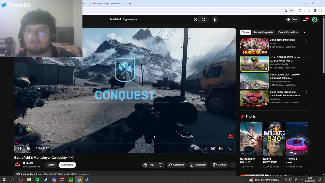Share the video via Compartir
The image size is (325, 183).
click(176, 165)
